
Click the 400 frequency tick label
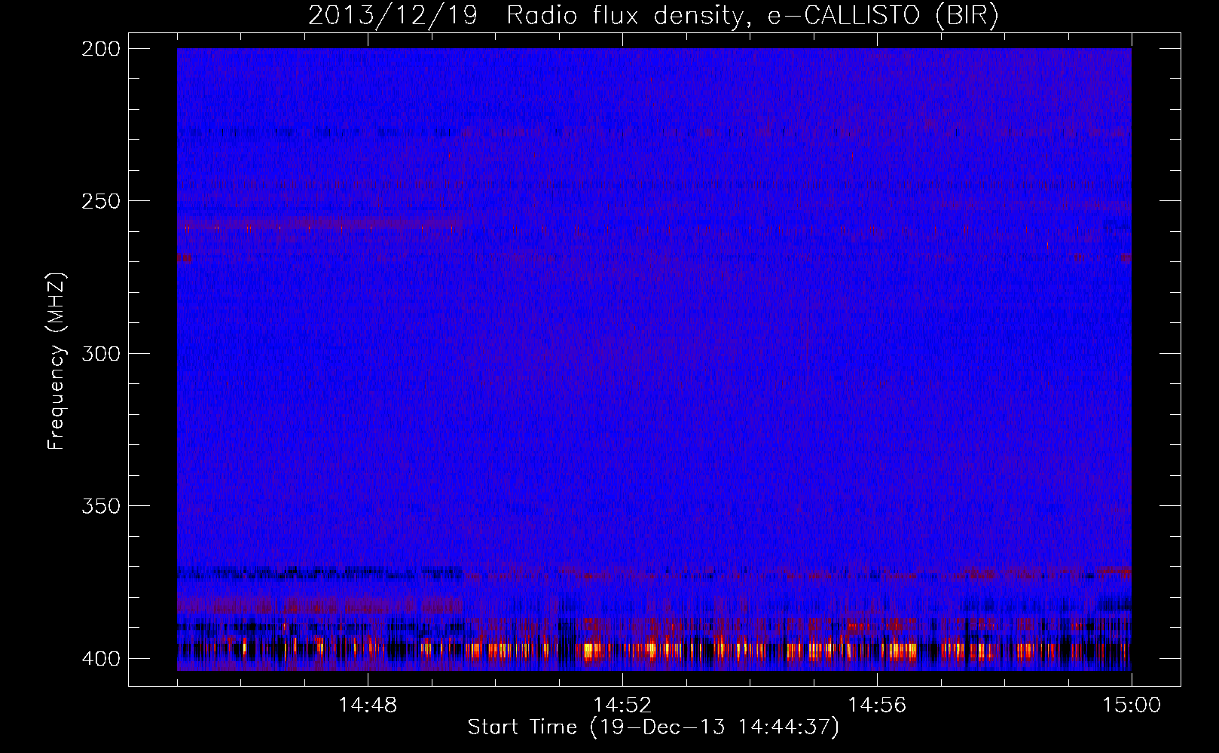tap(100, 659)
